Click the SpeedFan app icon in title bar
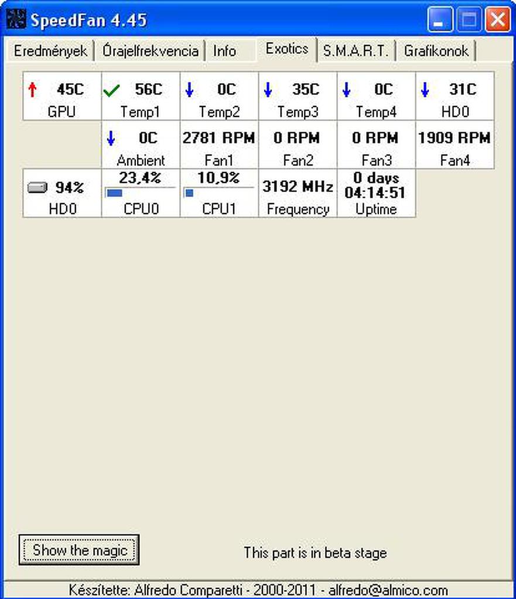516x599 pixels. click(x=16, y=19)
